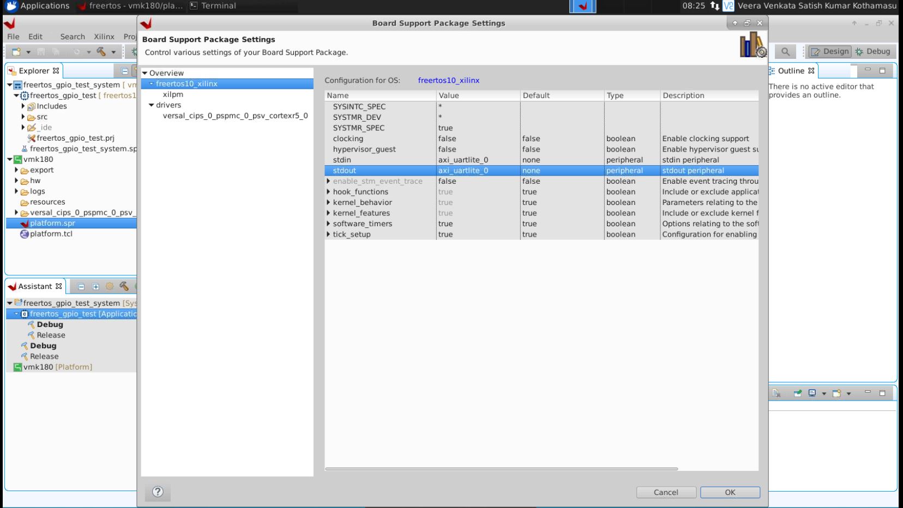
Task: Click collapse-all icon in Assistant panel
Action: coord(81,287)
